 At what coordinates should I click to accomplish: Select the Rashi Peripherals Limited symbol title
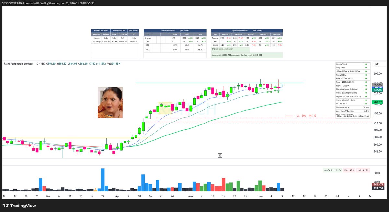18,64
